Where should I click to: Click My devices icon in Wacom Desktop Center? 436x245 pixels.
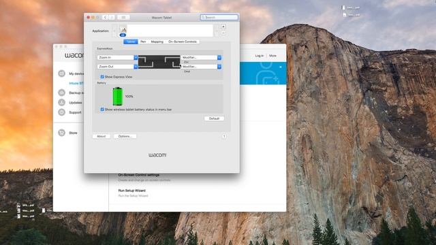(x=62, y=73)
